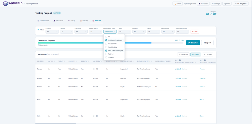Open the Validation view
252x124 pixels.
pyautogui.click(x=183, y=55)
